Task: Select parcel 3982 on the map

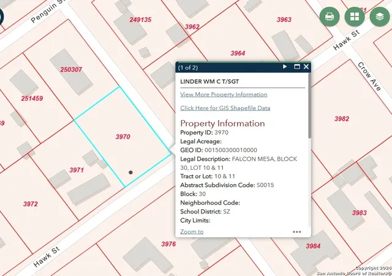Action: 342,119
